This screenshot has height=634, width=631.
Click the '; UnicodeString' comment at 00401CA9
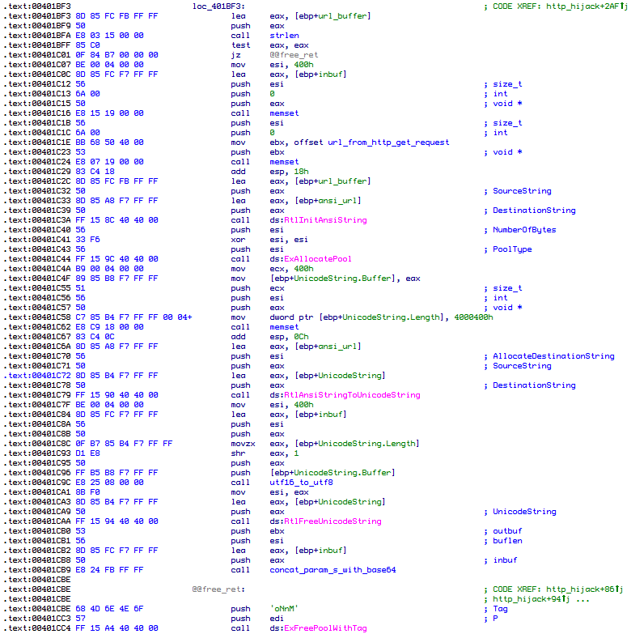pyautogui.click(x=519, y=512)
